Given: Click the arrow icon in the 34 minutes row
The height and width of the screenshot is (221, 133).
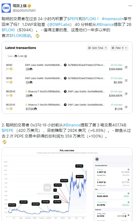Looking at the screenshot, I should pos(65,92).
